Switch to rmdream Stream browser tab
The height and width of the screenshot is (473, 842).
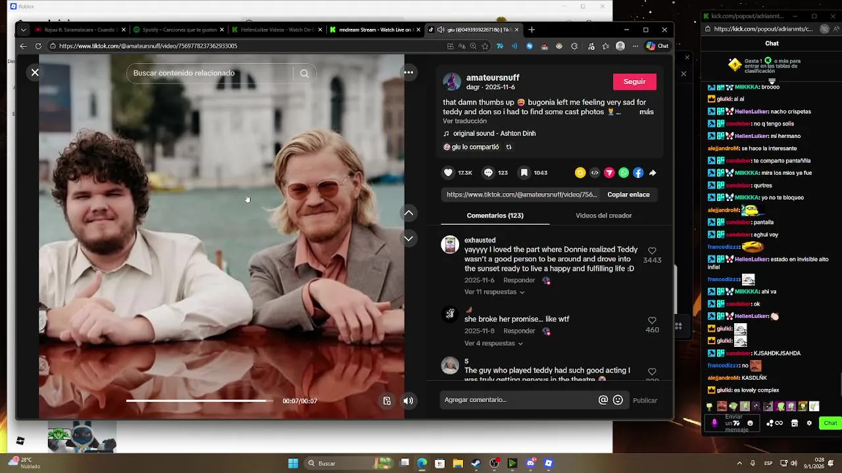pyautogui.click(x=375, y=30)
